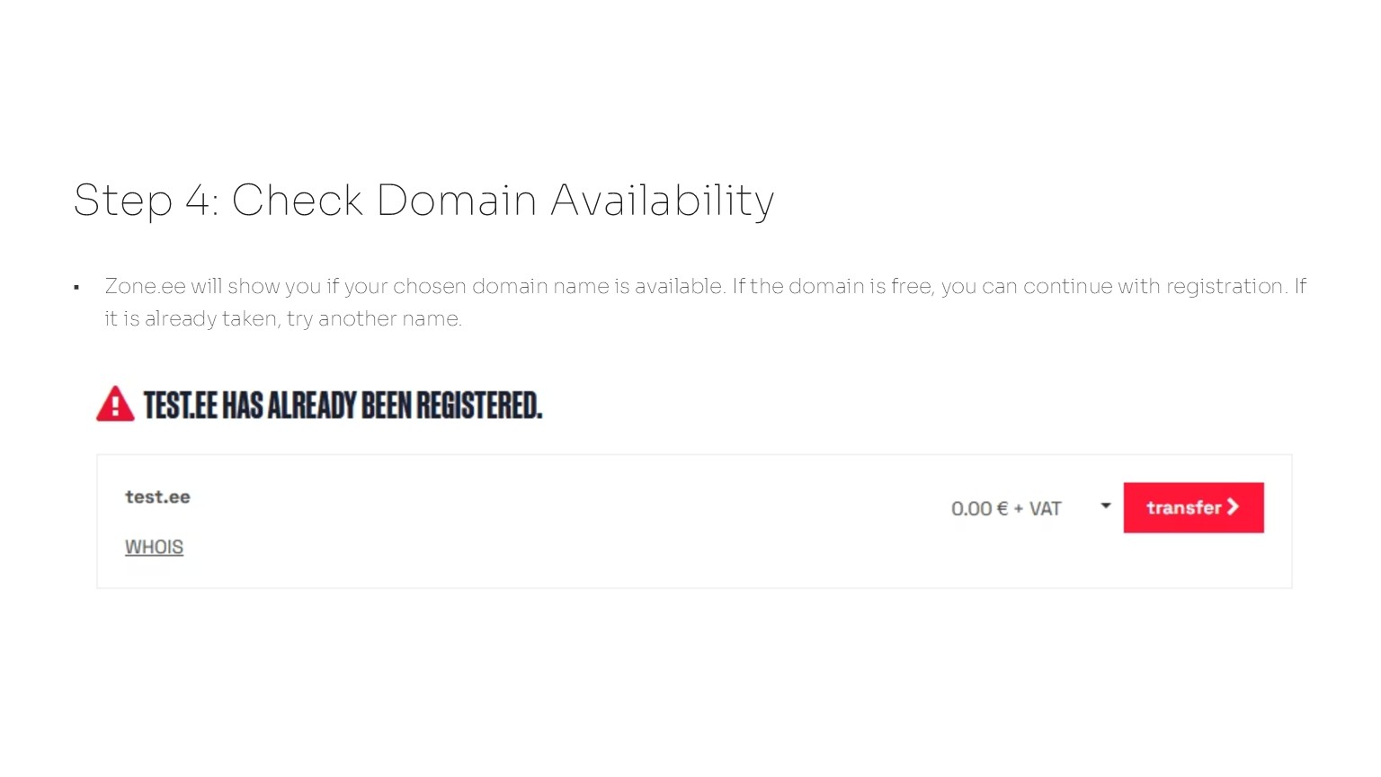The width and height of the screenshot is (1381, 777).
Task: Click 'TEST.EE' at the warning headline start
Action: 180,406
